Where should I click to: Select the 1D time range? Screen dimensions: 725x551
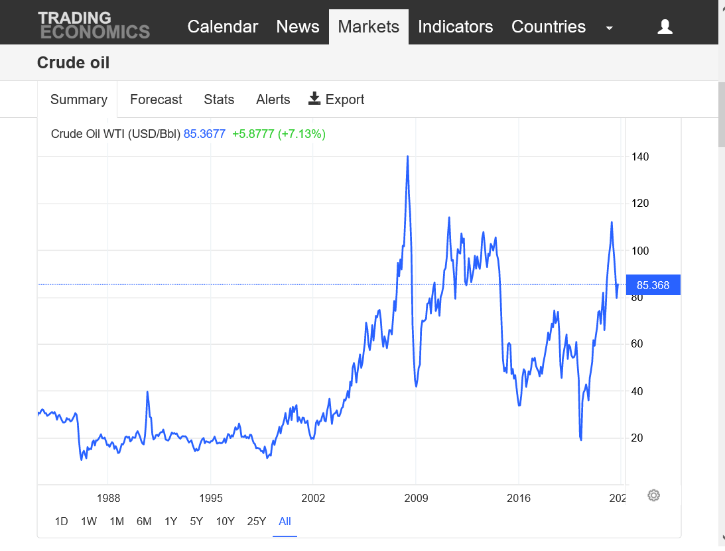[61, 521]
